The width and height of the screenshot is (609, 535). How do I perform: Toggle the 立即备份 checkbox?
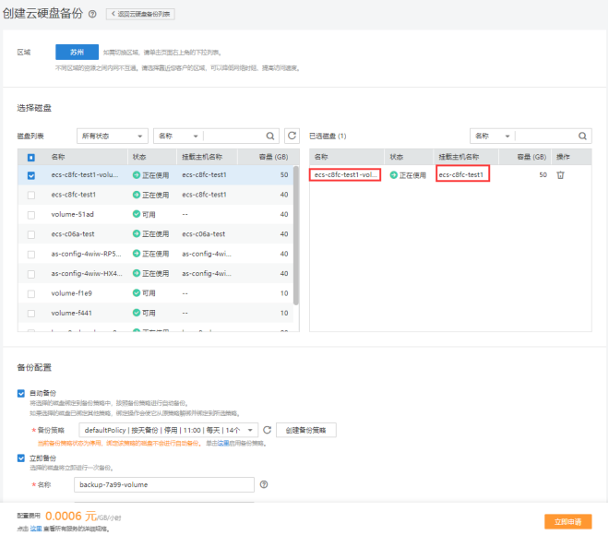(x=22, y=458)
